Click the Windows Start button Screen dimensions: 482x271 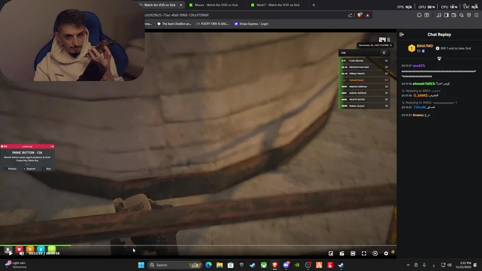click(141, 265)
